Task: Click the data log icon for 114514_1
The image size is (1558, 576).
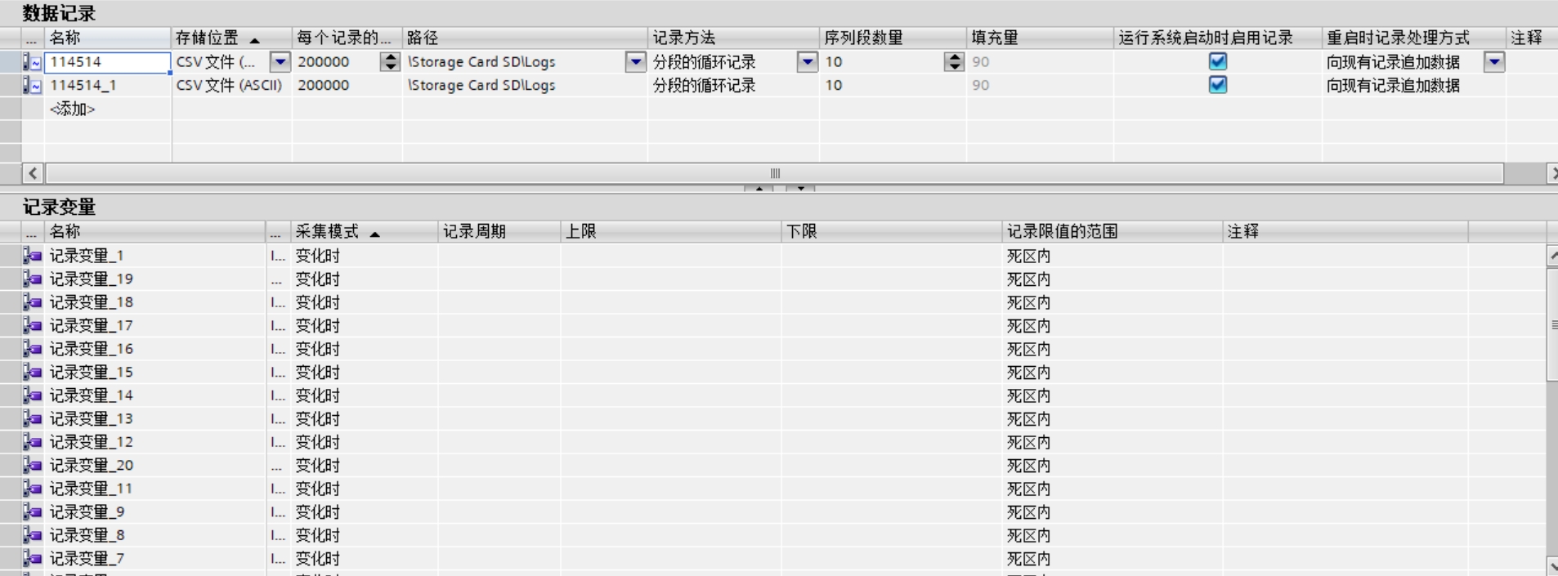Action: click(x=32, y=85)
